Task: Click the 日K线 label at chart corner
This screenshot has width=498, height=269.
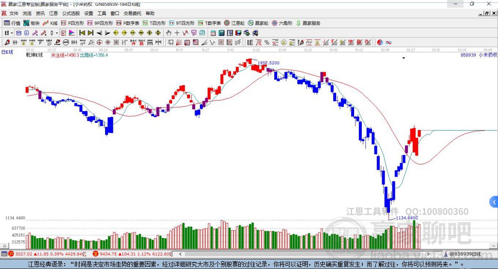Action: pyautogui.click(x=7, y=52)
